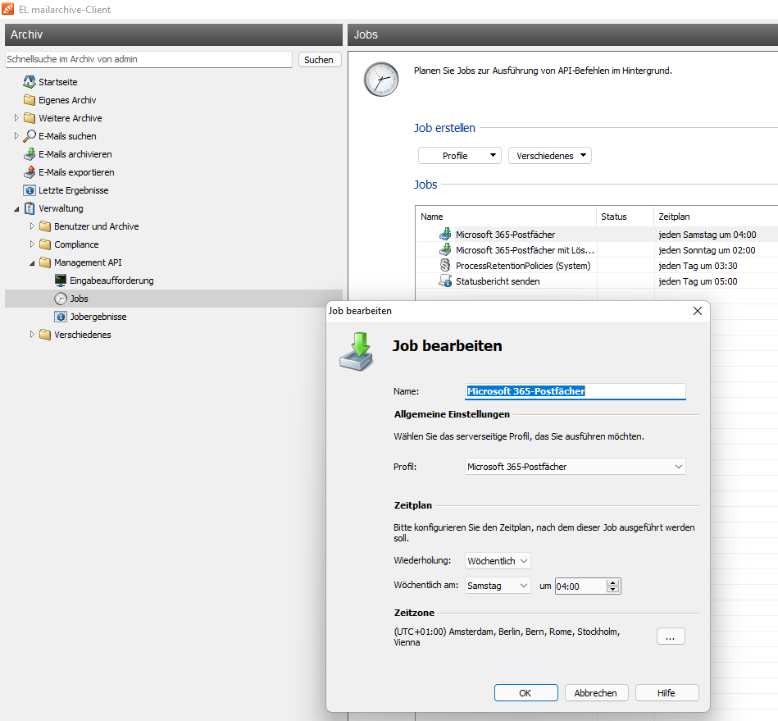
Task: Expand the Weitere Archive tree node
Action: [x=16, y=118]
